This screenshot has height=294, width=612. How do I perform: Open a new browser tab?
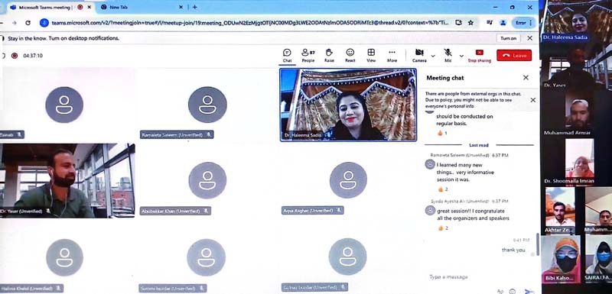pyautogui.click(x=195, y=7)
